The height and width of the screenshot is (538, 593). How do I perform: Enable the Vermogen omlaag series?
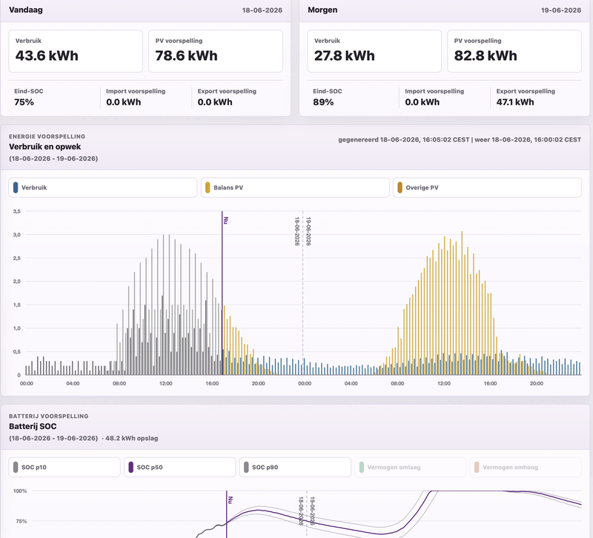(411, 468)
